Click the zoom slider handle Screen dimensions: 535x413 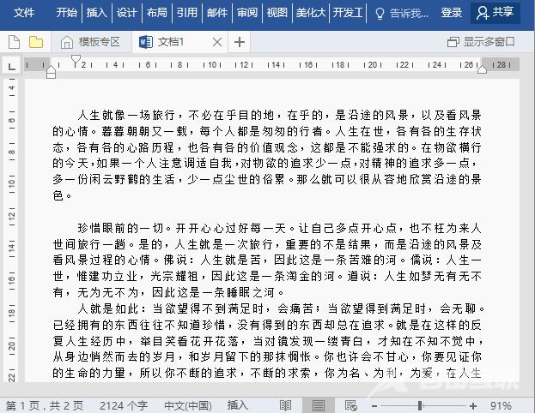420,405
